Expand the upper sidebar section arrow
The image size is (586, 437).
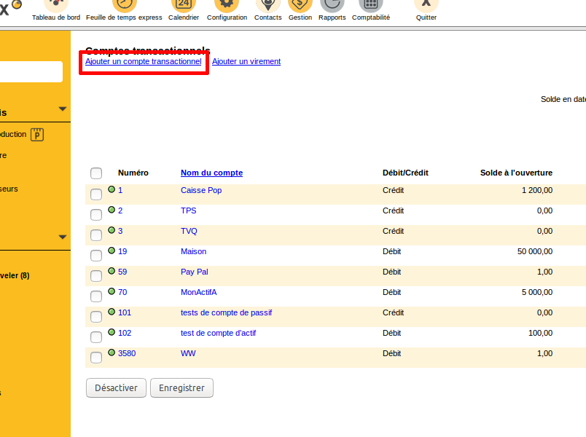(63, 110)
